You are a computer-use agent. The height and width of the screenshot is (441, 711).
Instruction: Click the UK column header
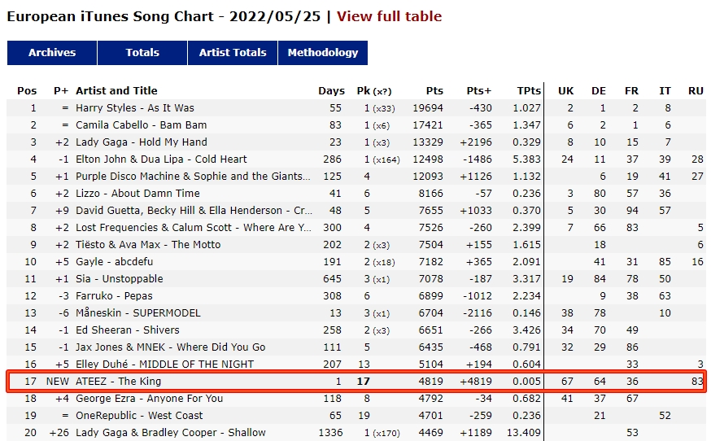point(565,91)
